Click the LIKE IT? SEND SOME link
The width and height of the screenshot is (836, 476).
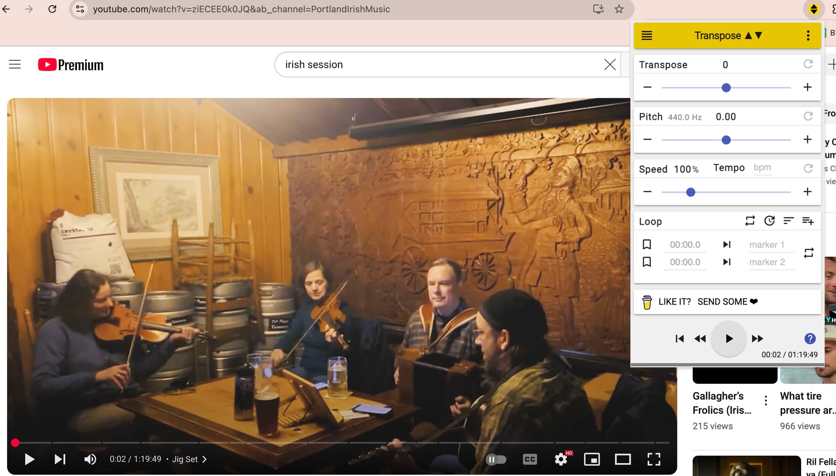(x=708, y=302)
